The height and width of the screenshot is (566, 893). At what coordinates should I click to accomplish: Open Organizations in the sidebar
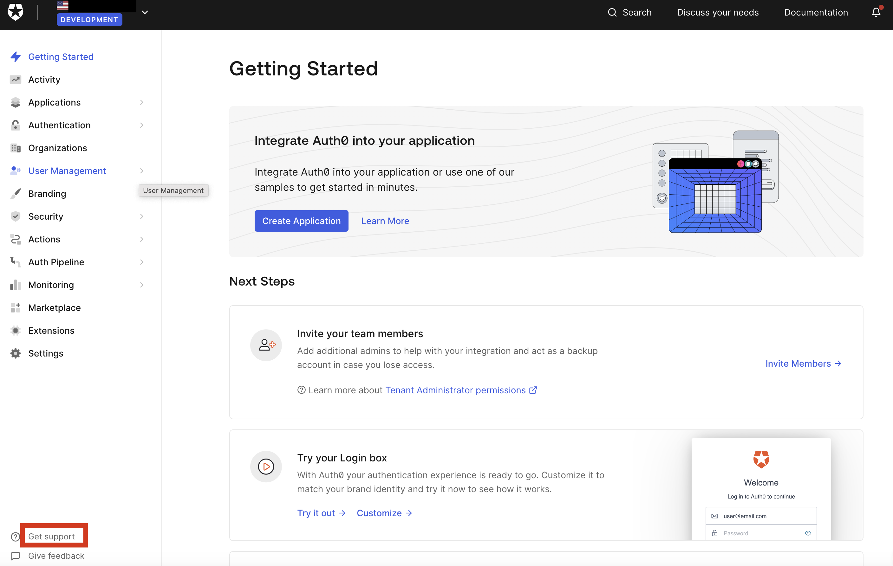click(x=57, y=148)
